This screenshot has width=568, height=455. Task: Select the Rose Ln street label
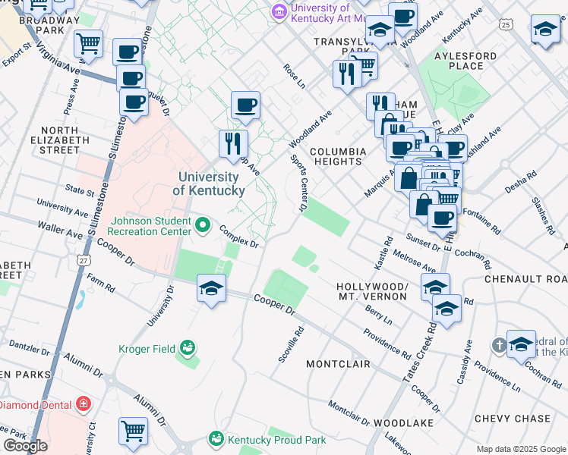[x=294, y=77]
